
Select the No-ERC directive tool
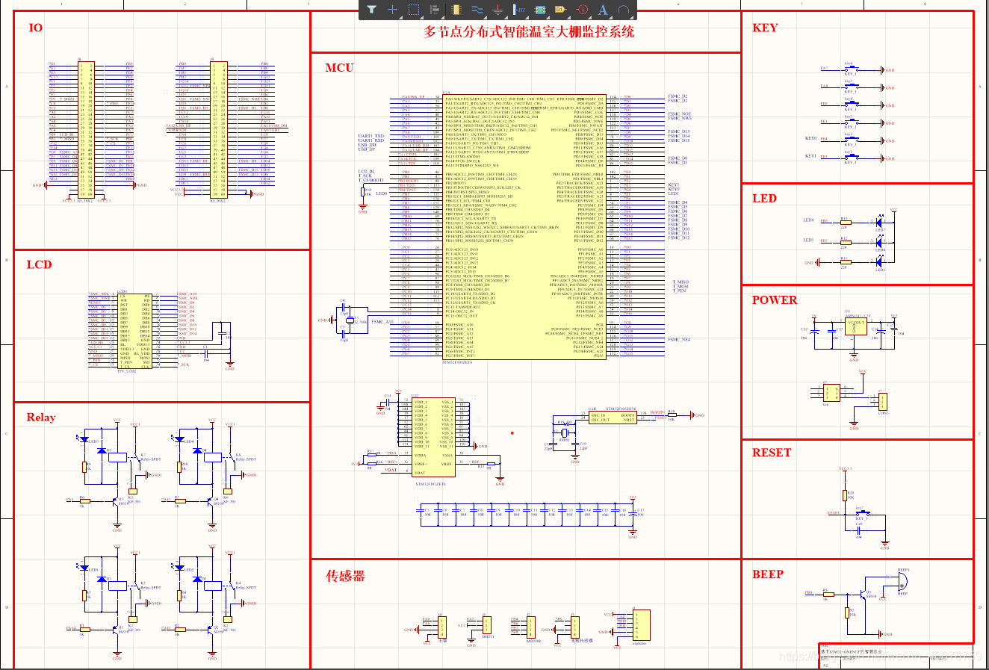[x=581, y=10]
